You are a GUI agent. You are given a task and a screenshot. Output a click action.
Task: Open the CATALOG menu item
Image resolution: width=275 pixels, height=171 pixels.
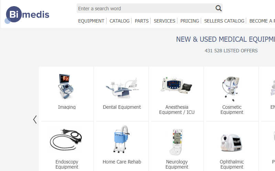pyautogui.click(x=119, y=21)
